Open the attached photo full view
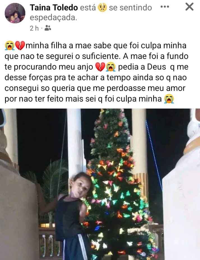This screenshot has height=260, width=200. pos(100,184)
